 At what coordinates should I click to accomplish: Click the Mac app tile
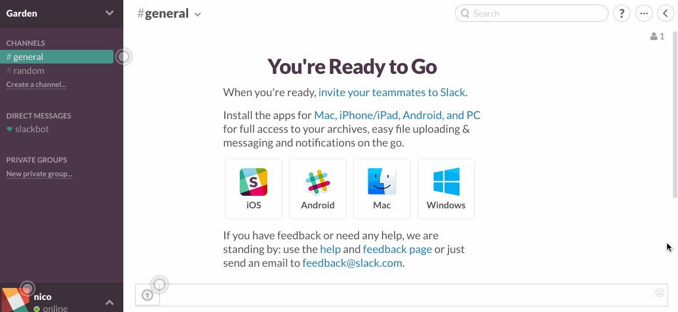coord(382,189)
